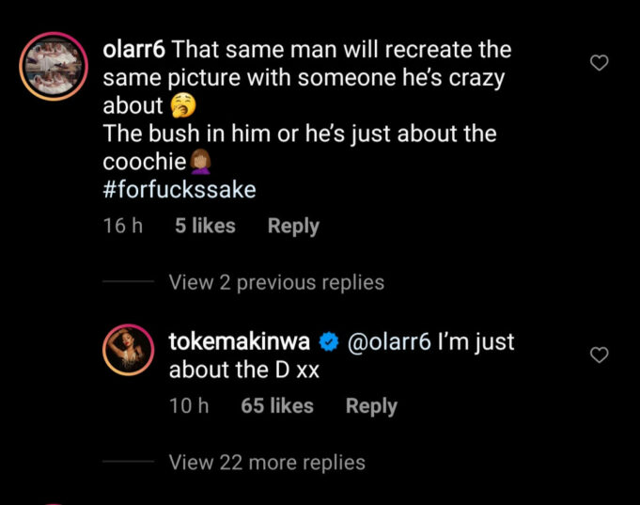640x505 pixels.
Task: Reply to olarr6's comment
Action: pos(293,226)
